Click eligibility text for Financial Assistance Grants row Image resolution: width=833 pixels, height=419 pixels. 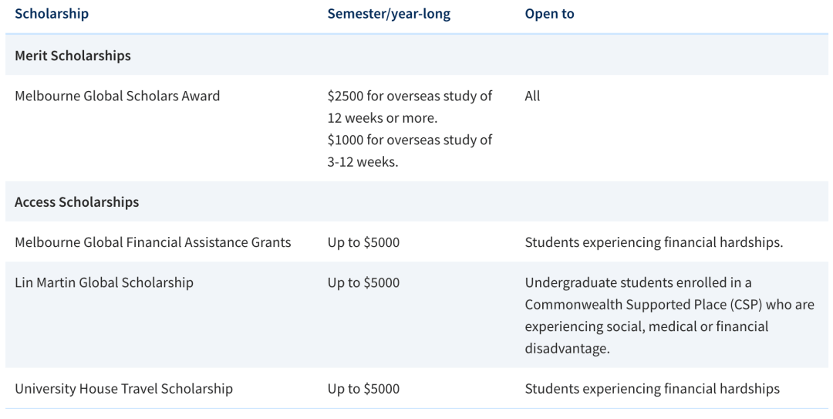[653, 242]
